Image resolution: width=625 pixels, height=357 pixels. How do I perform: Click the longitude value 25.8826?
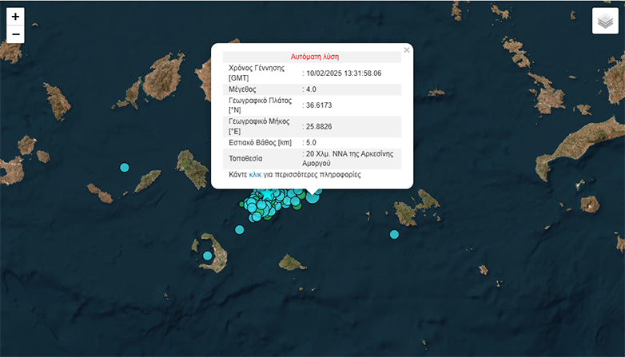(x=319, y=126)
